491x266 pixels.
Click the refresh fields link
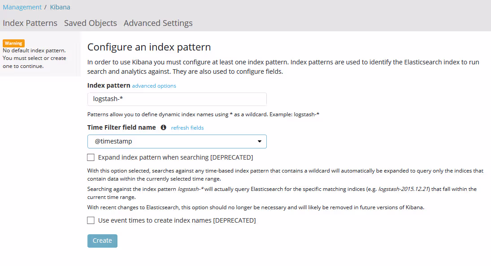(187, 128)
